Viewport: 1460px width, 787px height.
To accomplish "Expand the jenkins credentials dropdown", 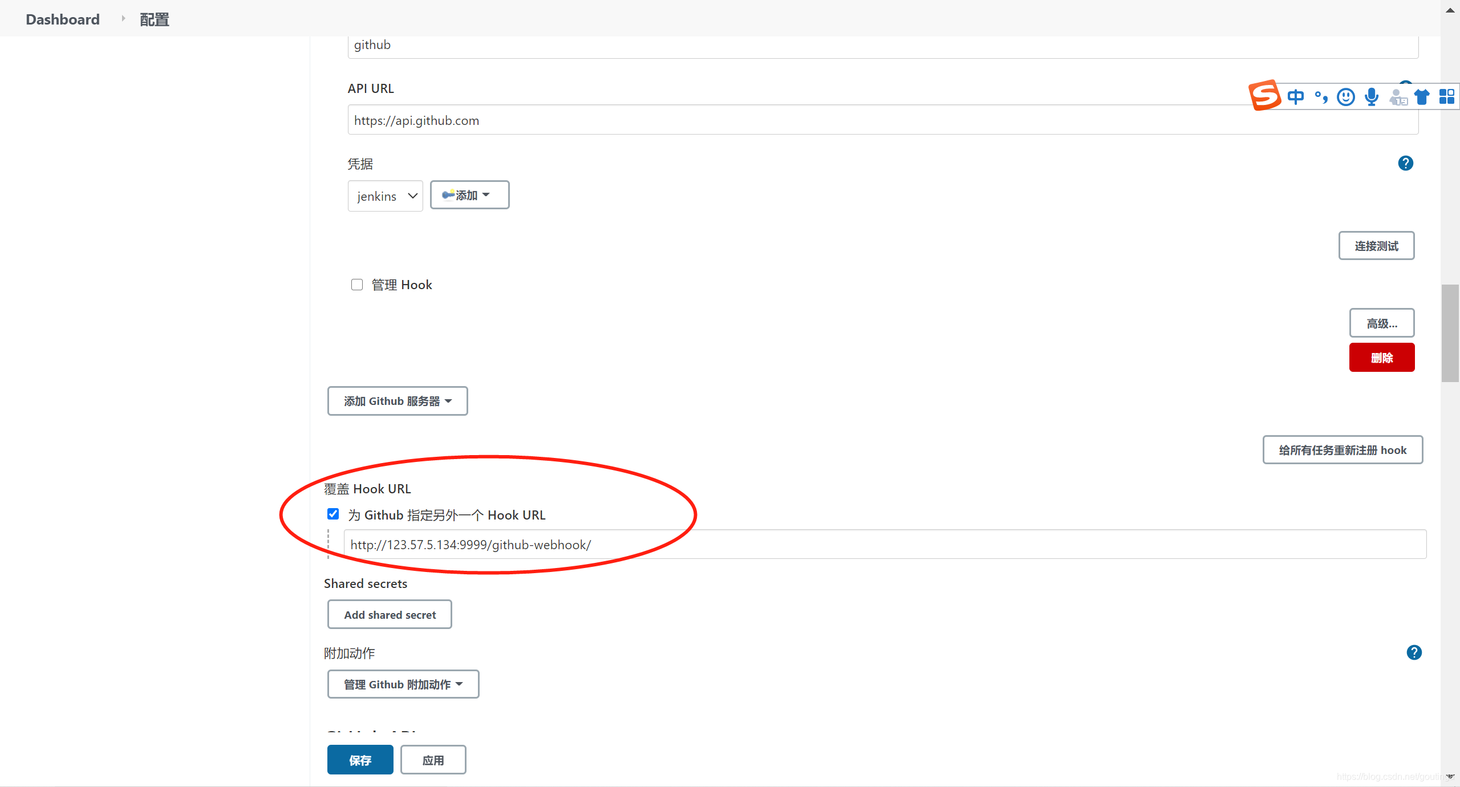I will coord(384,196).
